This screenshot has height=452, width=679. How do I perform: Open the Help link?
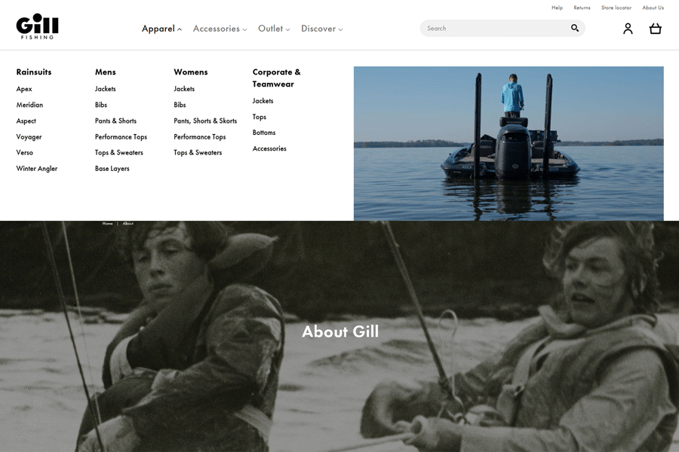point(557,8)
